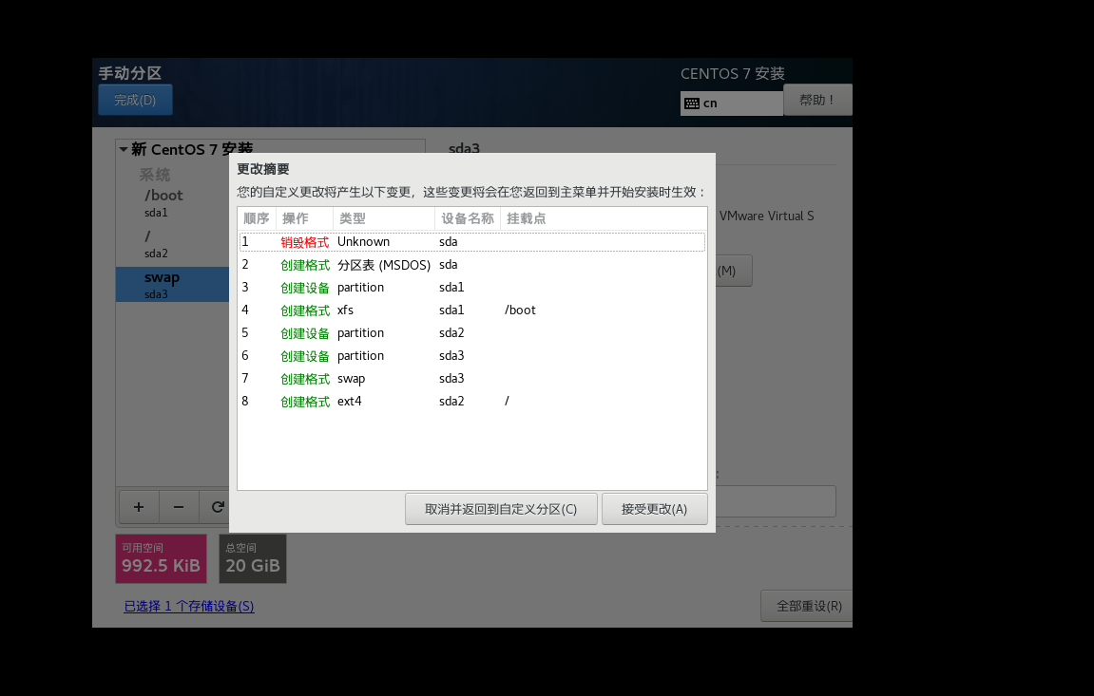The height and width of the screenshot is (696, 1094).
Task: Click the 挂载点 column header
Action: tap(604, 218)
